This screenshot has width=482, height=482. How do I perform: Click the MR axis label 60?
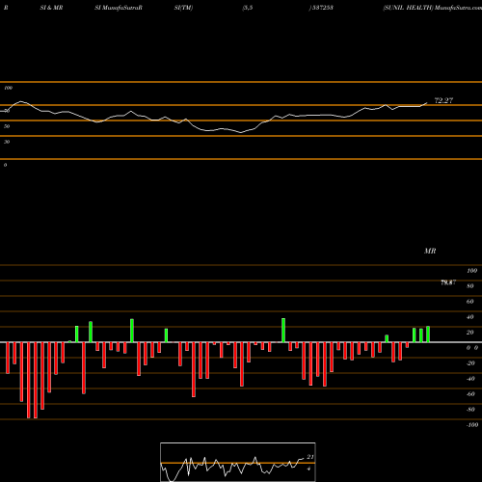pyautogui.click(x=469, y=302)
